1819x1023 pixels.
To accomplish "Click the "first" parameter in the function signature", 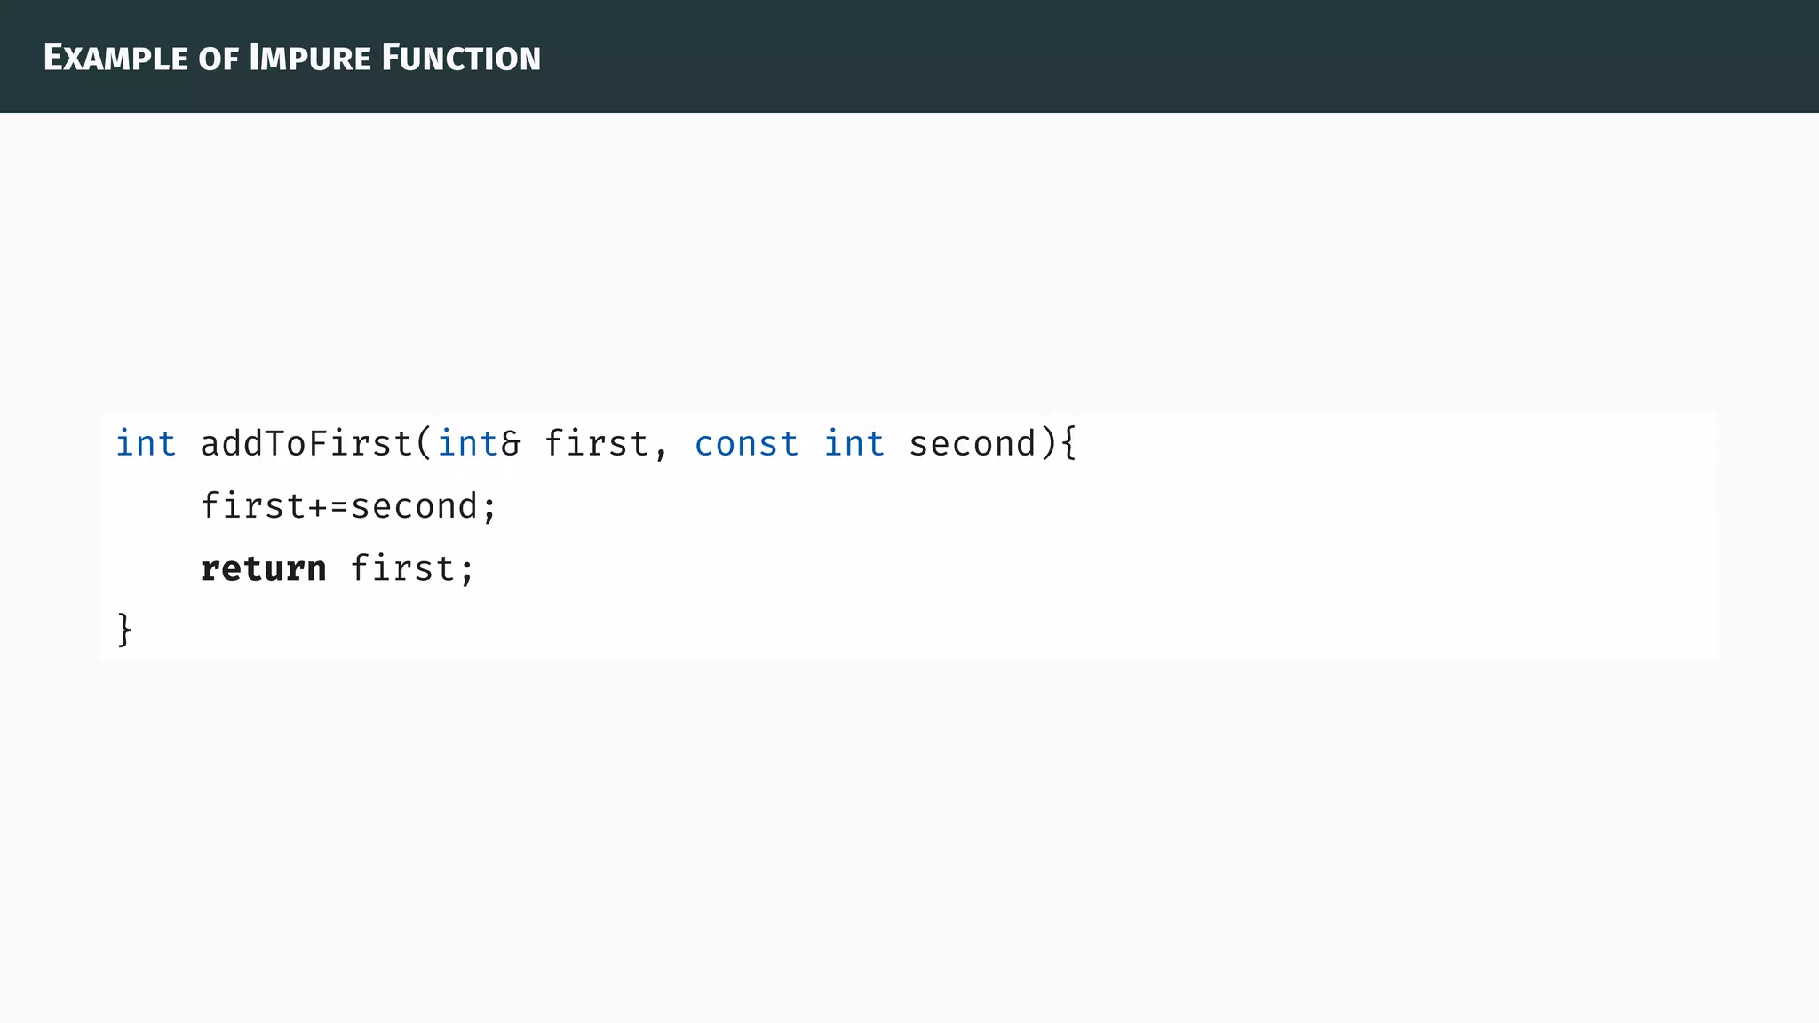I will (597, 444).
